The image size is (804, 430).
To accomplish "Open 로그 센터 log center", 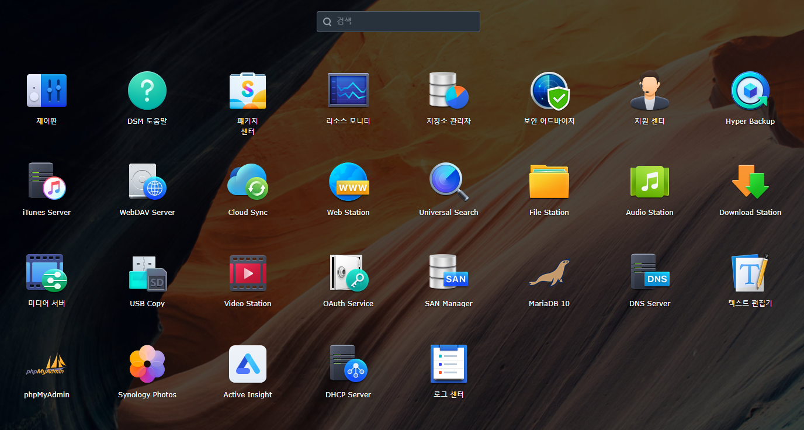I will coord(449,364).
